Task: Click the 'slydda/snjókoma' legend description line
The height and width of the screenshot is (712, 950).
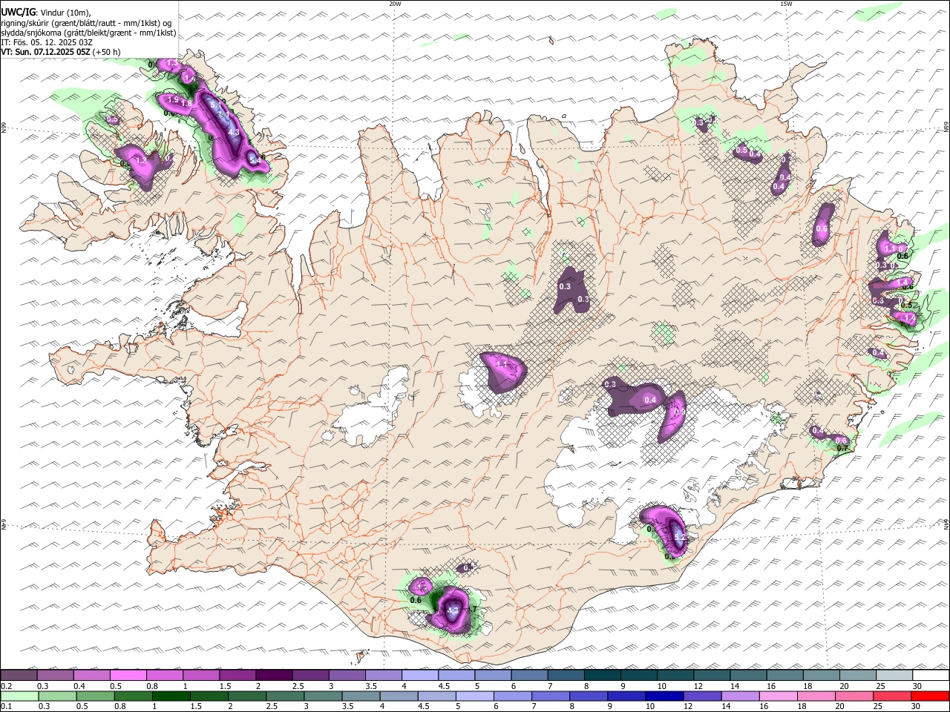Action: pyautogui.click(x=88, y=33)
